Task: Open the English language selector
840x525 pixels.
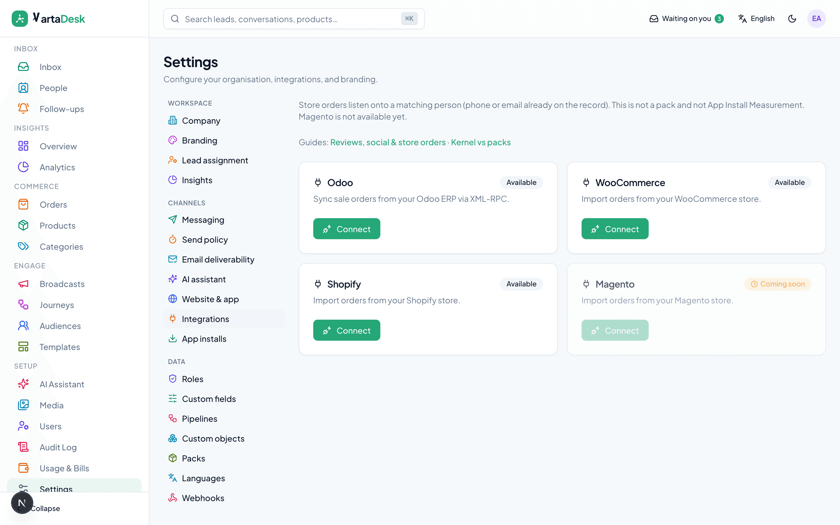Action: click(756, 19)
